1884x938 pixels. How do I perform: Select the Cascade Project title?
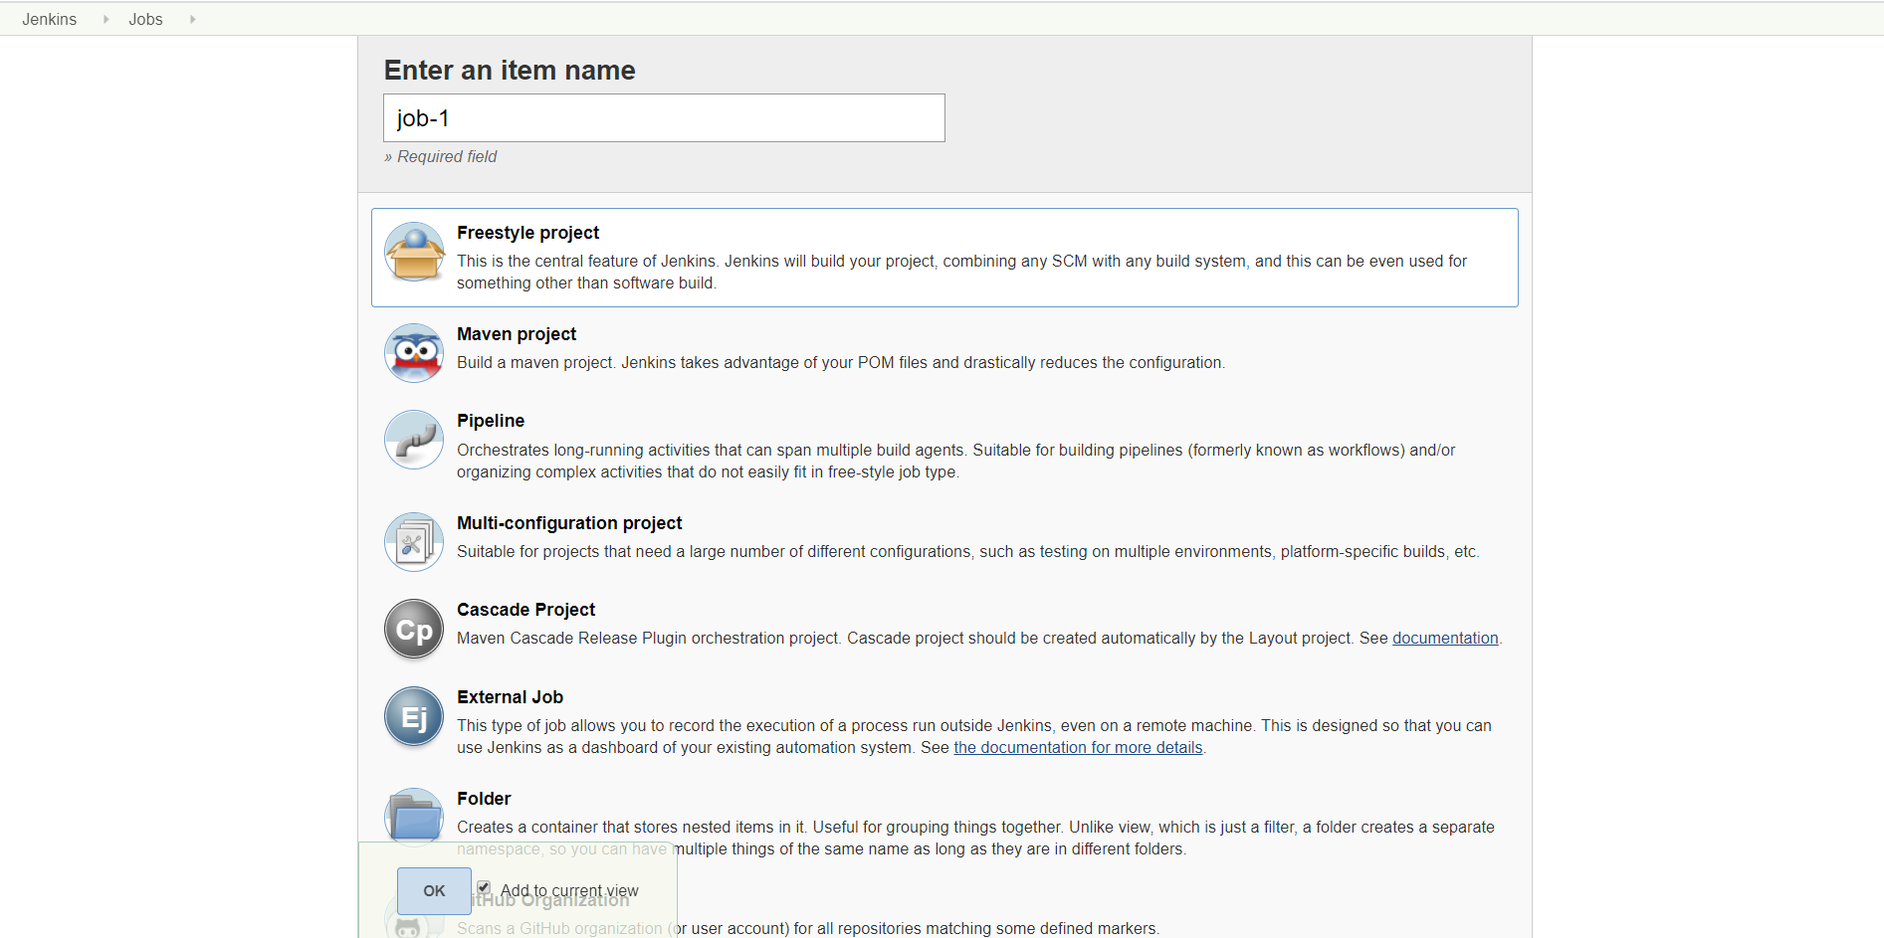tap(525, 610)
